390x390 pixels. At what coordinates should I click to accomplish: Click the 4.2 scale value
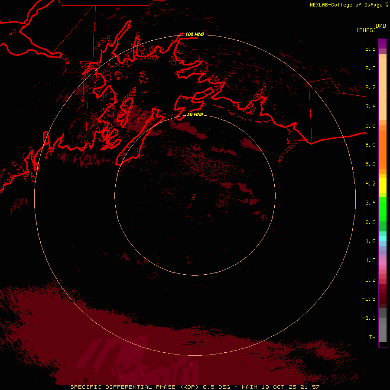coord(370,184)
